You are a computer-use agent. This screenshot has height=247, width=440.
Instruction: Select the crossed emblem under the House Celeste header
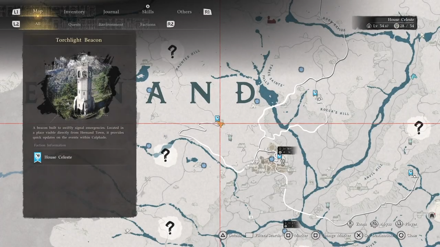point(422,35)
